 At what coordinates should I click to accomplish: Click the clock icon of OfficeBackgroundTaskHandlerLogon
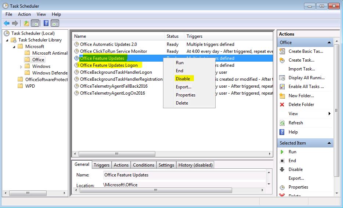(x=76, y=72)
